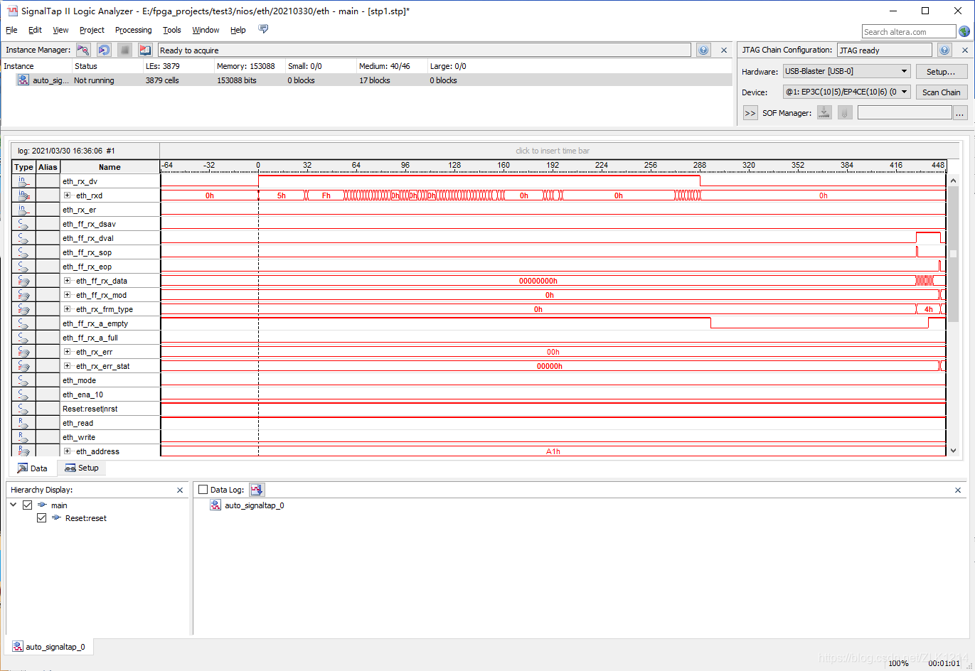Expand the eth_address bus signal
The image size is (975, 671).
point(68,451)
